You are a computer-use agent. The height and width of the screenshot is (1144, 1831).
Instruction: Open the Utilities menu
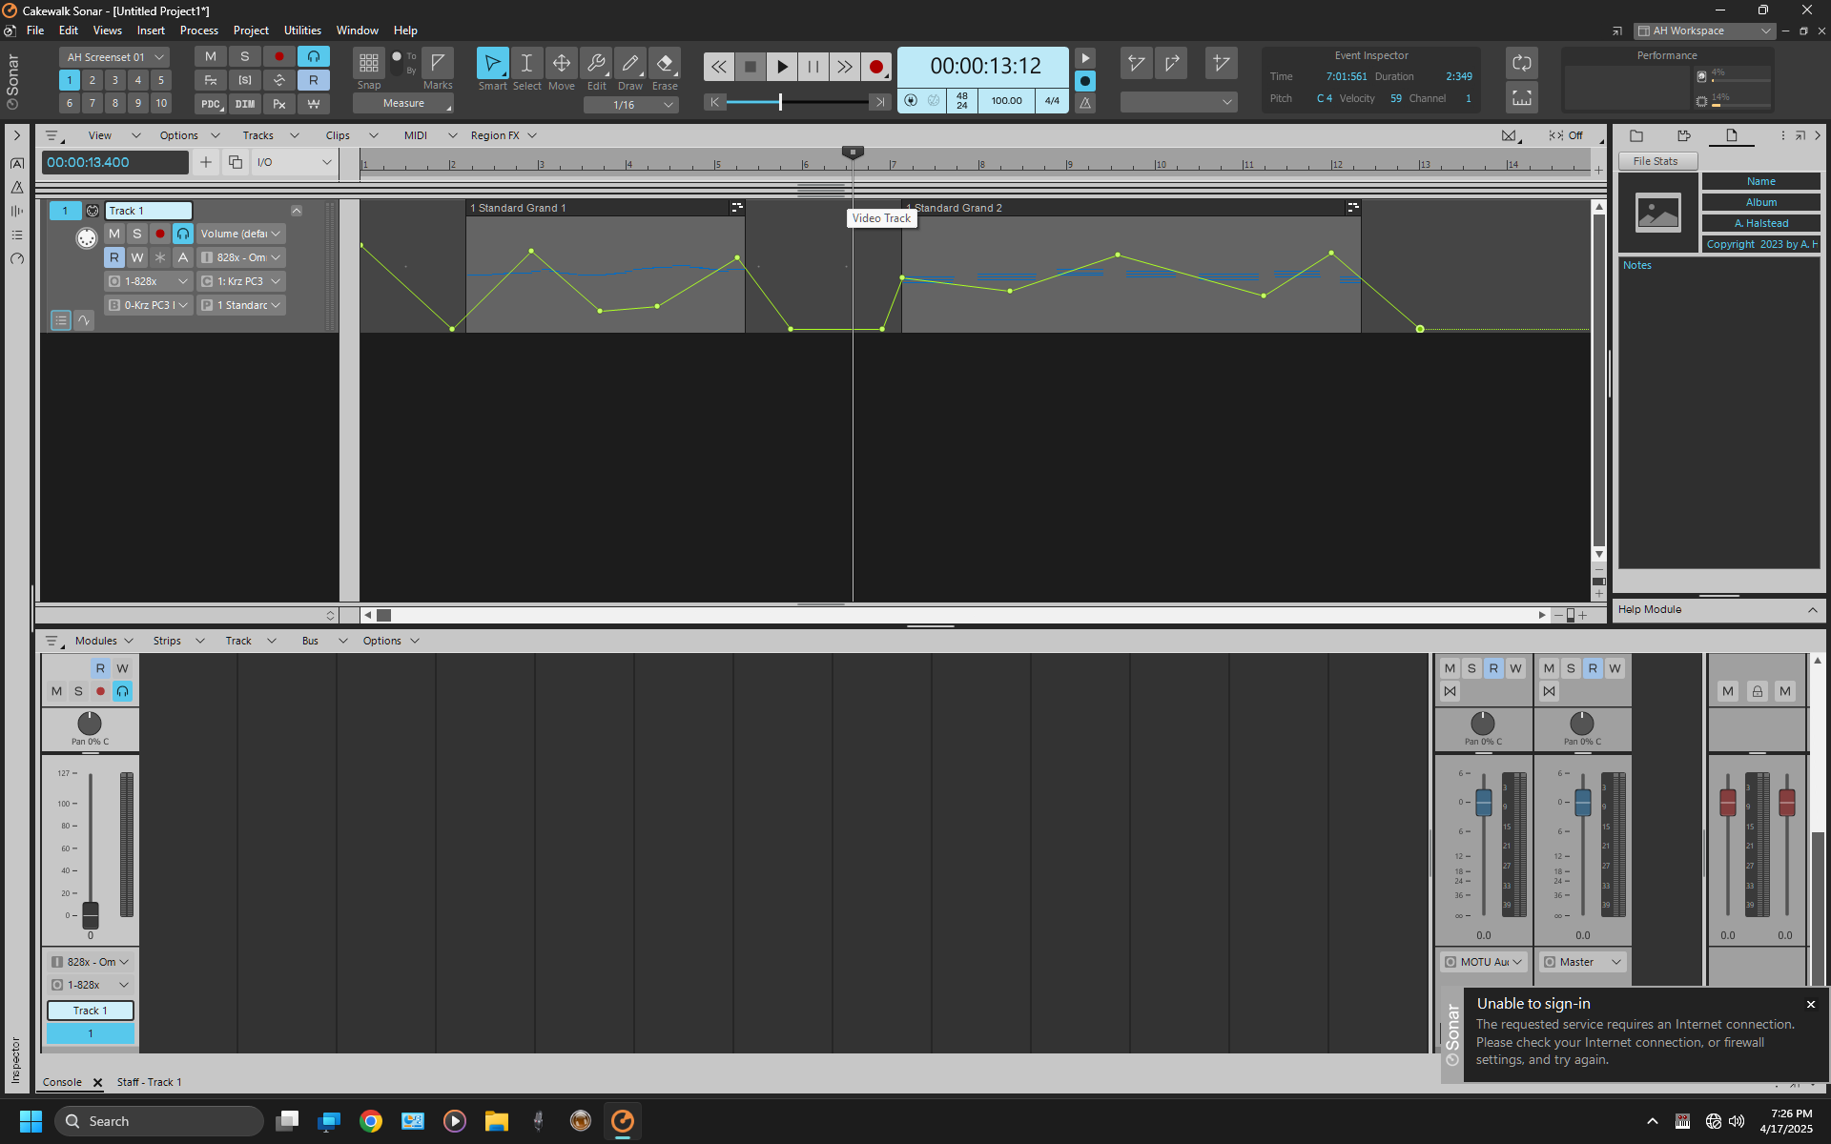click(x=302, y=31)
